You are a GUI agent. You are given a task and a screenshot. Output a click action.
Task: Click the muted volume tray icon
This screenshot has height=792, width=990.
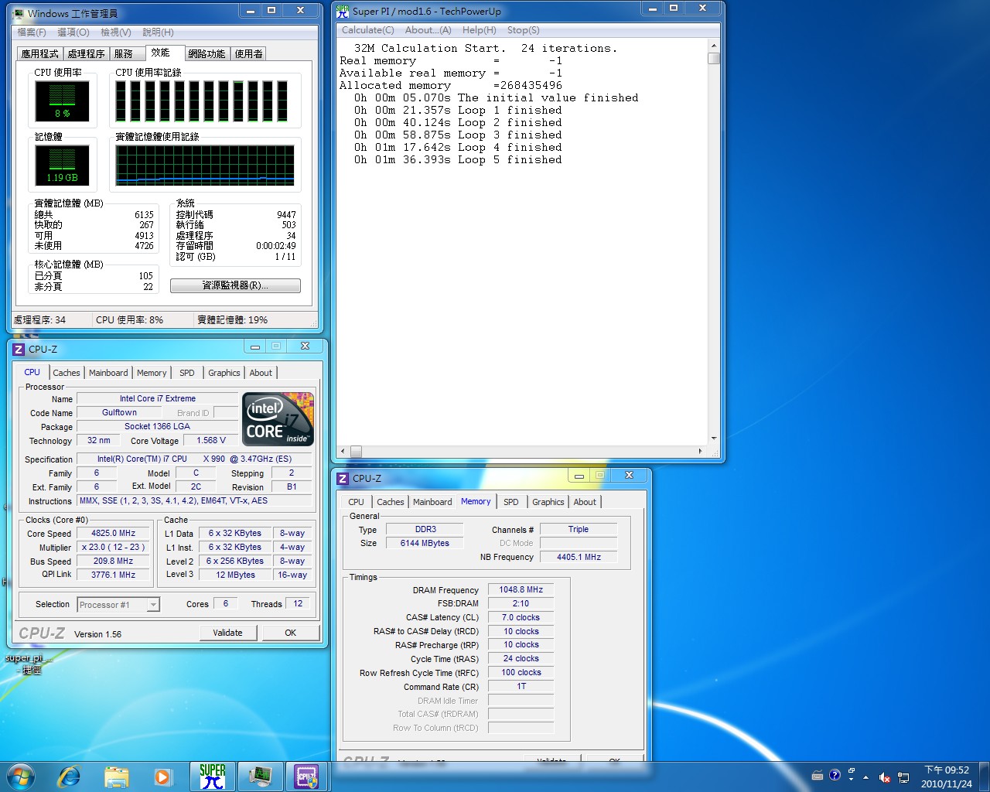(884, 777)
